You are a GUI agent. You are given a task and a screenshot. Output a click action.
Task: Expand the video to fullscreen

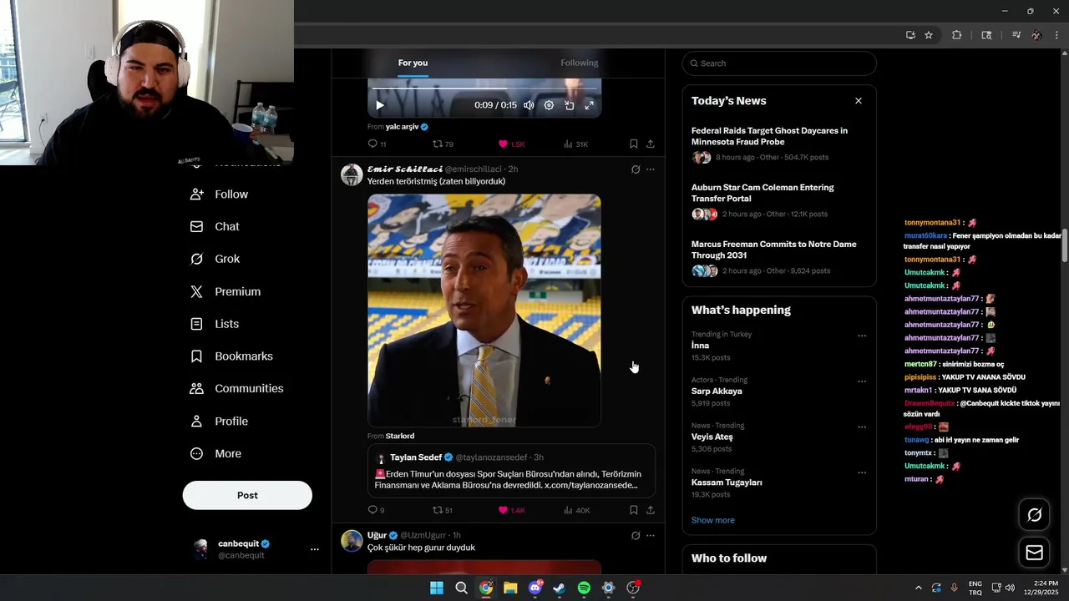589,105
